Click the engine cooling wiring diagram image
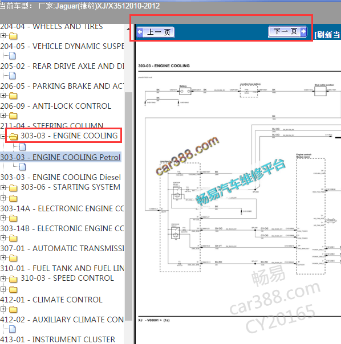This screenshot has width=341, height=344. pyautogui.click(x=239, y=179)
